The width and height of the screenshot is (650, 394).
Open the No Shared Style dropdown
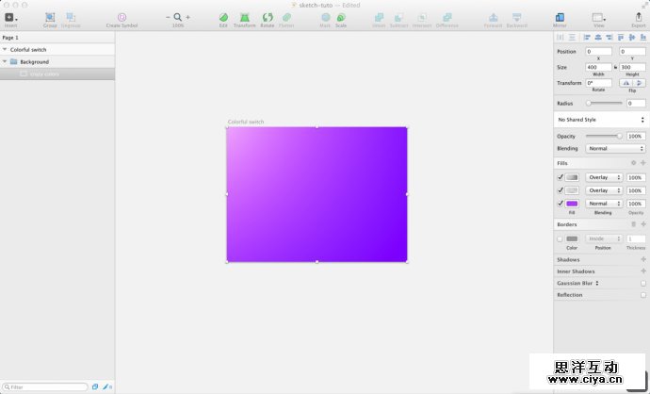[600, 120]
